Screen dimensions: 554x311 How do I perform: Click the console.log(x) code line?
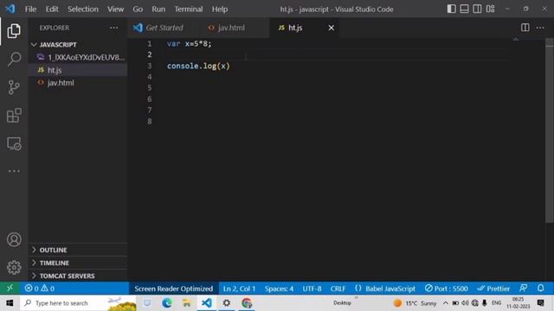198,66
